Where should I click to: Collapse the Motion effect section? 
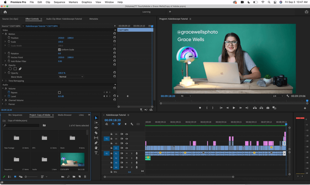[3, 34]
